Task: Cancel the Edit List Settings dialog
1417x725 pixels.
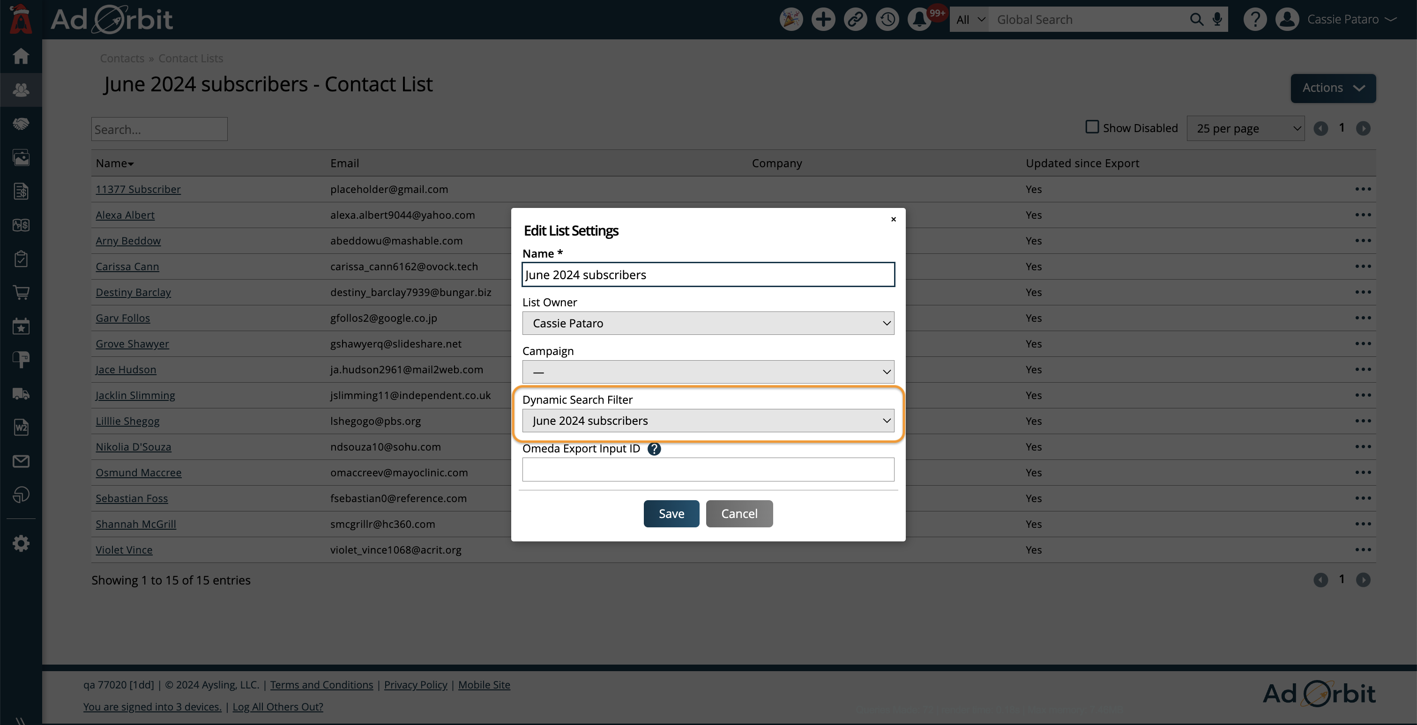Action: click(739, 513)
